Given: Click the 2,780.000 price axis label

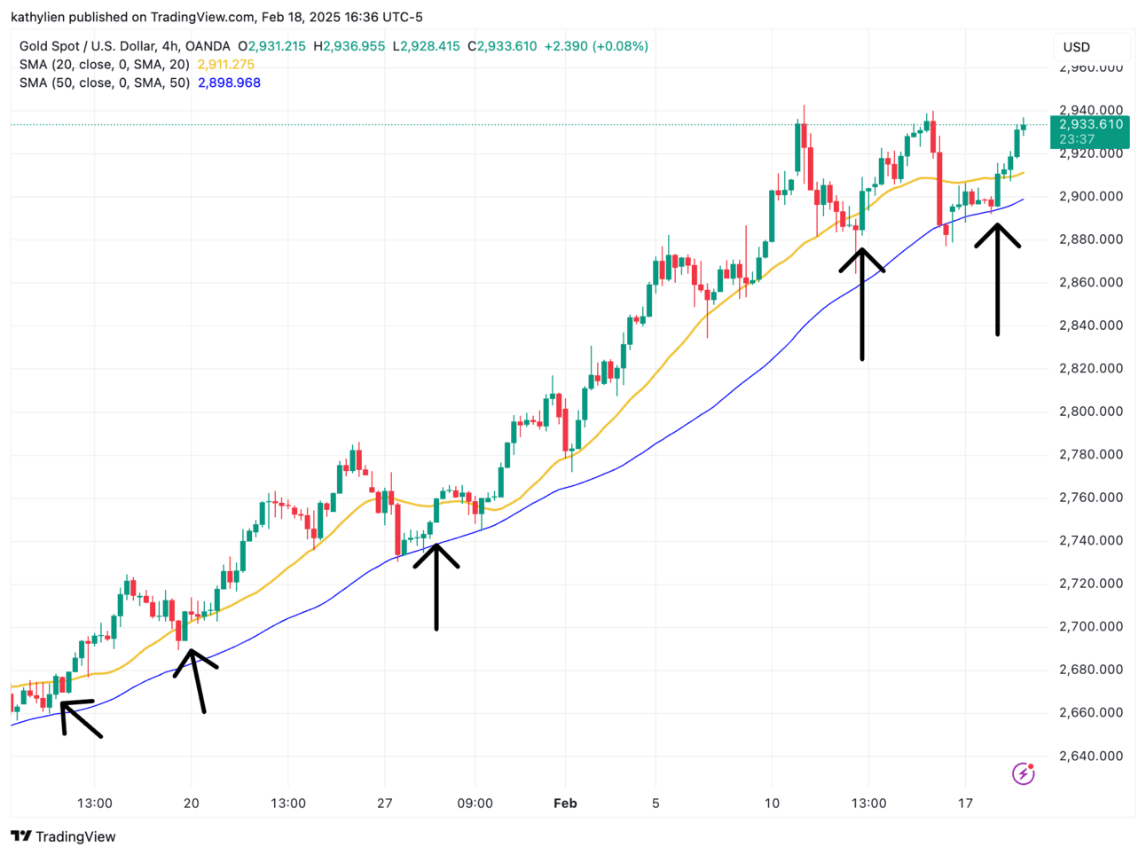Looking at the screenshot, I should [1091, 454].
